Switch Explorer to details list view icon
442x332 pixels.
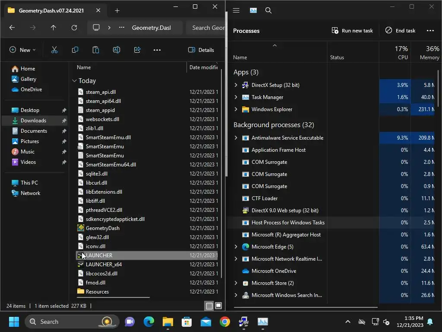pyautogui.click(x=209, y=306)
